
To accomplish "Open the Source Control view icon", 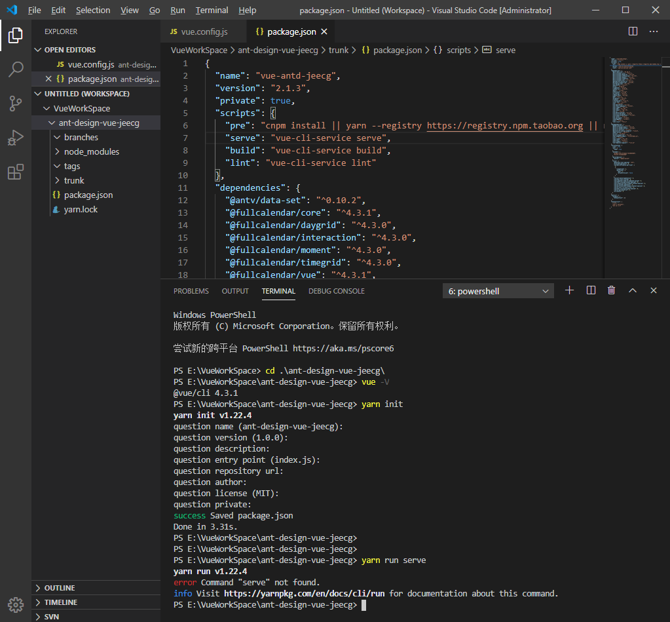I will click(15, 103).
